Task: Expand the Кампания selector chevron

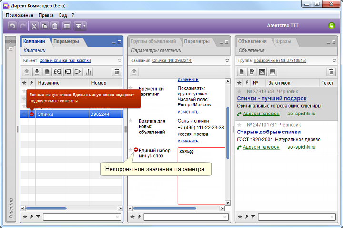Action: click(x=227, y=60)
